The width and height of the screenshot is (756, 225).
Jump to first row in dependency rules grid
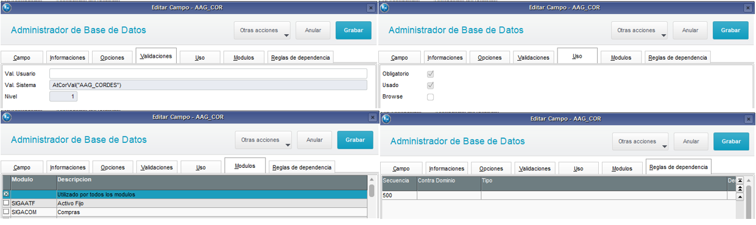coord(740,181)
